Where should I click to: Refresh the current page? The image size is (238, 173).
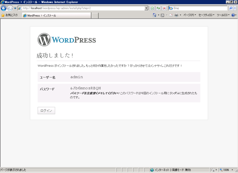(159, 8)
